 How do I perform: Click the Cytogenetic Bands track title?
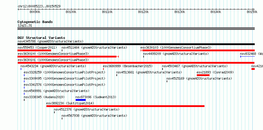click(35, 22)
